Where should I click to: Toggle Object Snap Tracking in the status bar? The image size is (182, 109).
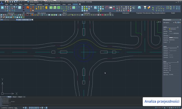pos(34,108)
